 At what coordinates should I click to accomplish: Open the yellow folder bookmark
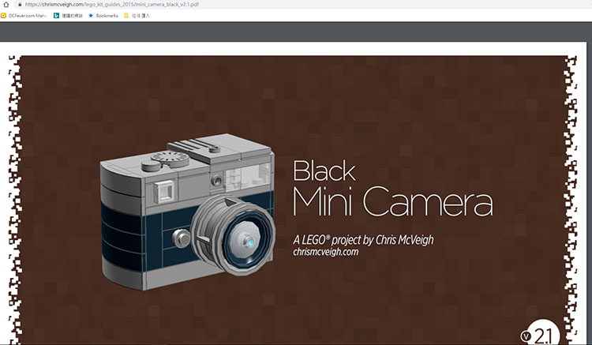137,16
